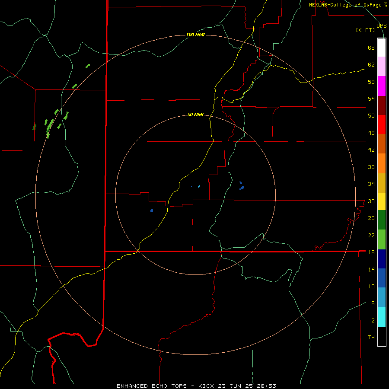The height and width of the screenshot is (389, 389).
Task: Click the "TH" legend label
Action: tap(371, 338)
